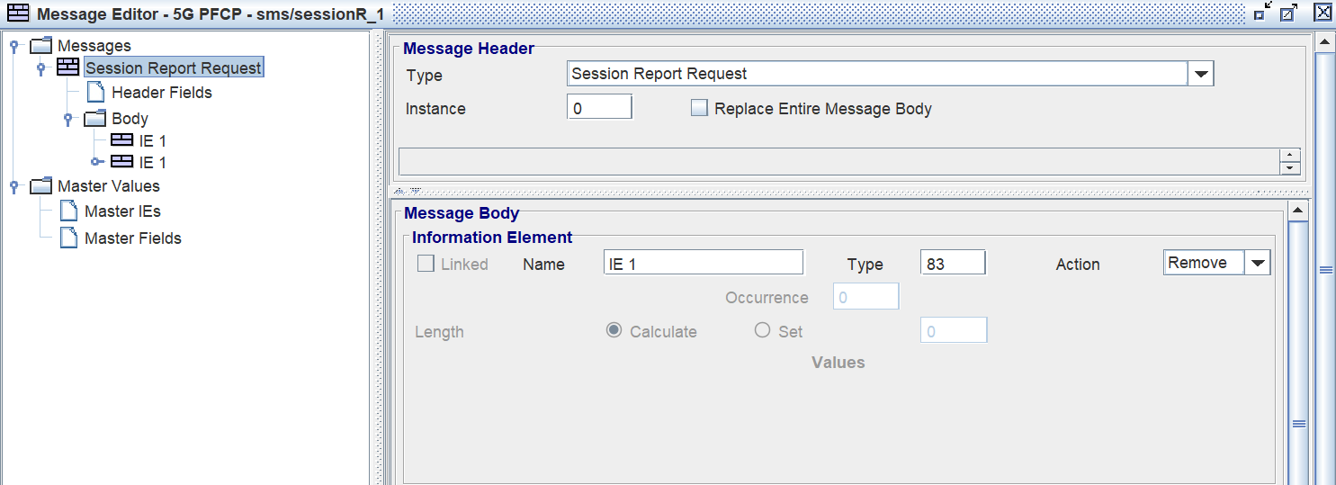The width and height of the screenshot is (1336, 485).
Task: Click the Header Fields document icon
Action: pos(95,93)
